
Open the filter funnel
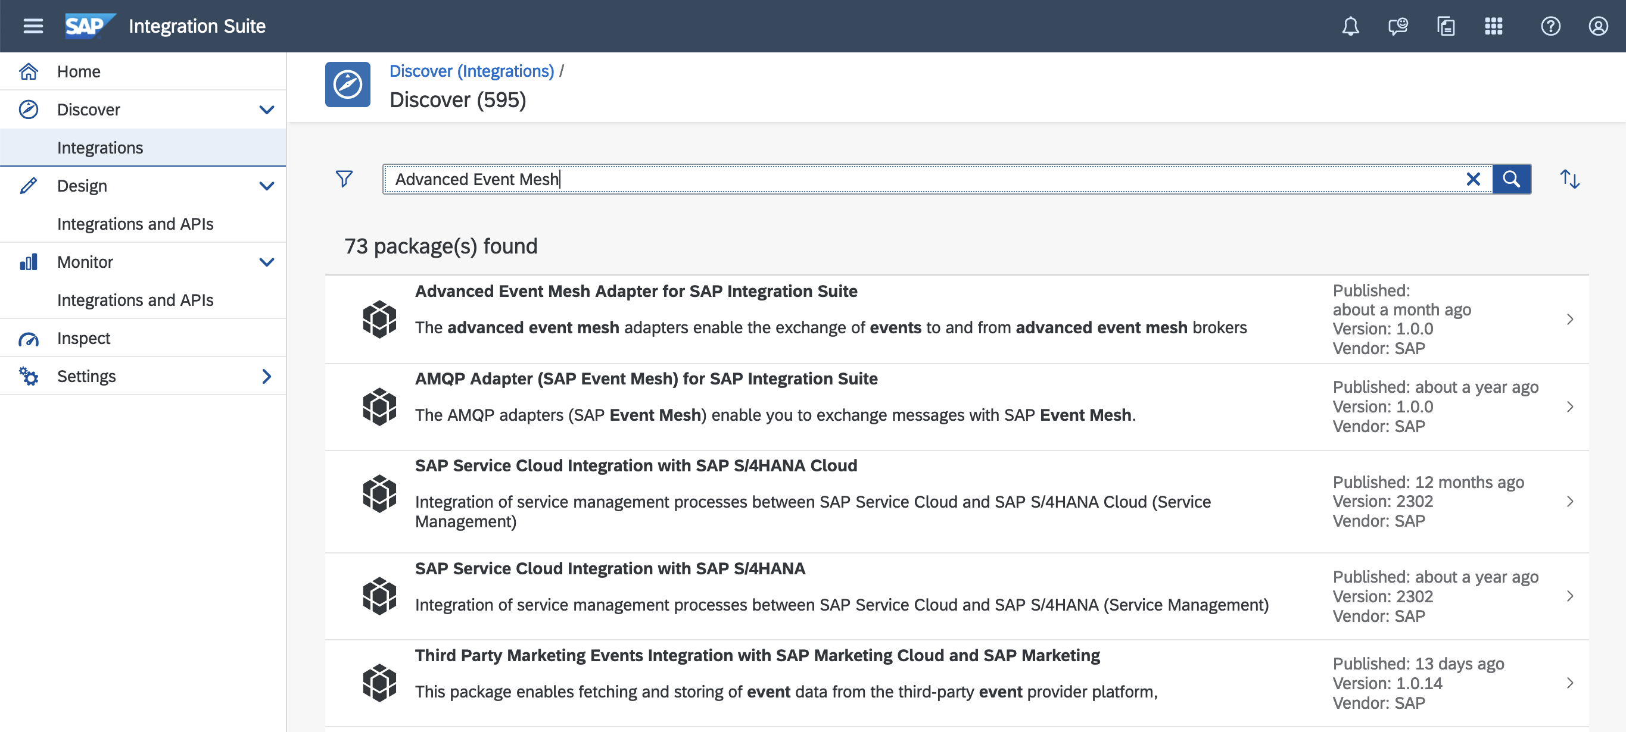[x=344, y=179]
